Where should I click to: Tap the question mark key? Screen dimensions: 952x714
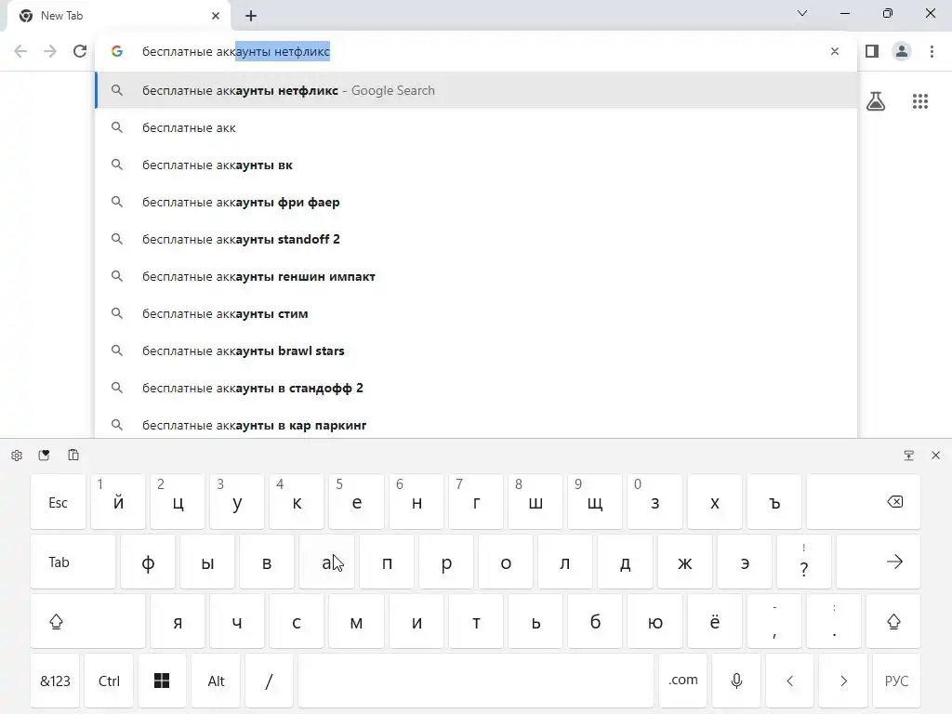click(x=804, y=562)
